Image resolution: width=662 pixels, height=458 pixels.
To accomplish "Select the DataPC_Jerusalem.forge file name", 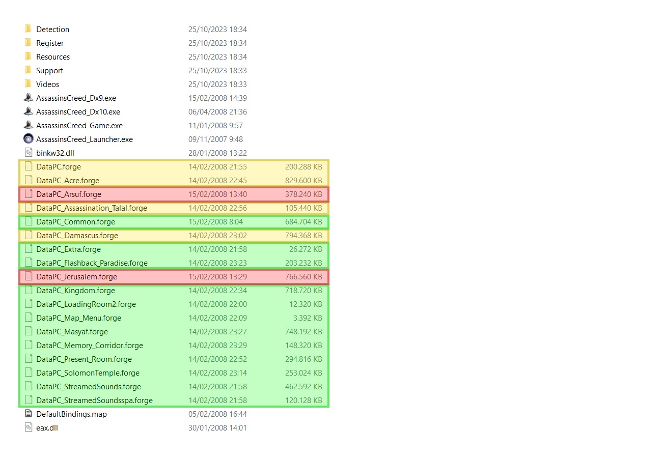I will point(76,277).
